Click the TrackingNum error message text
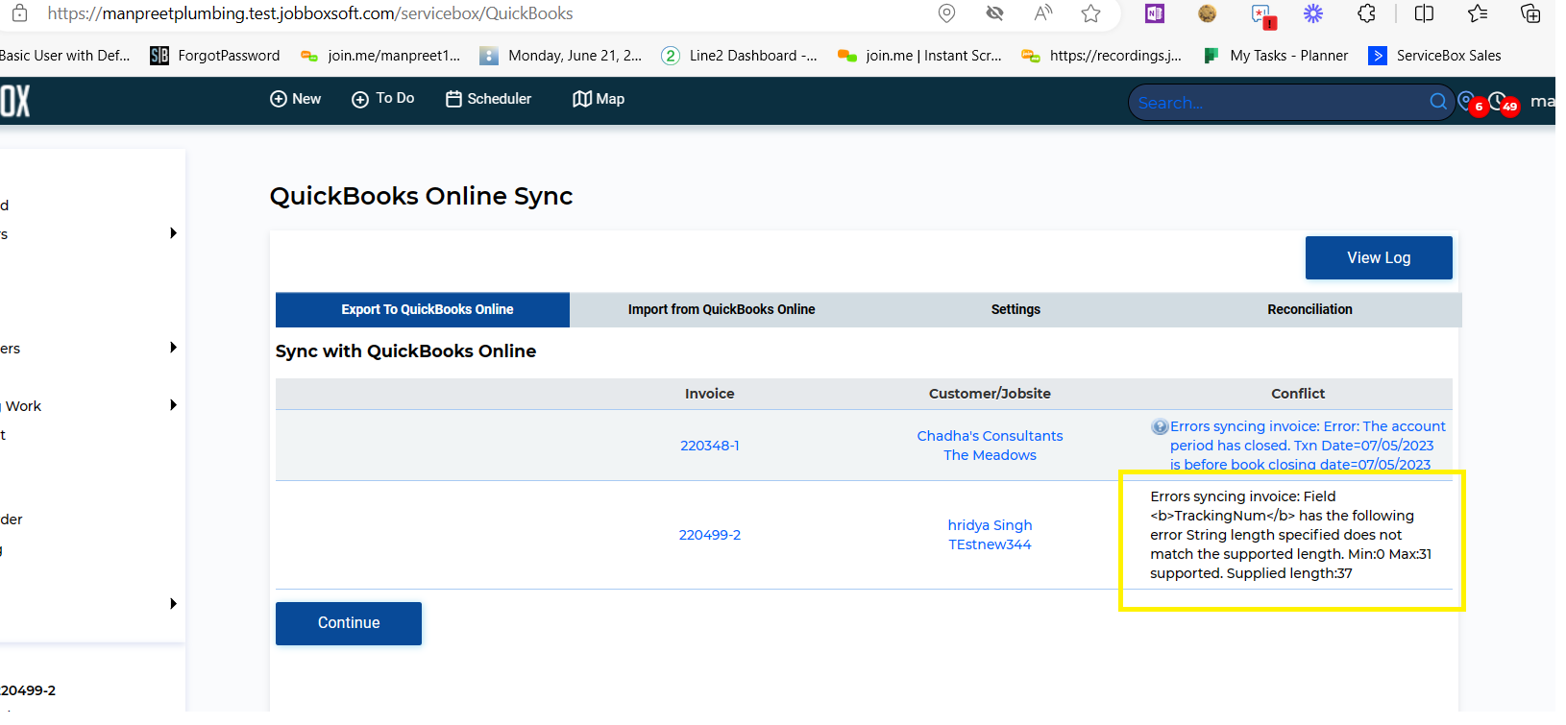This screenshot has width=1566, height=725. [1290, 535]
